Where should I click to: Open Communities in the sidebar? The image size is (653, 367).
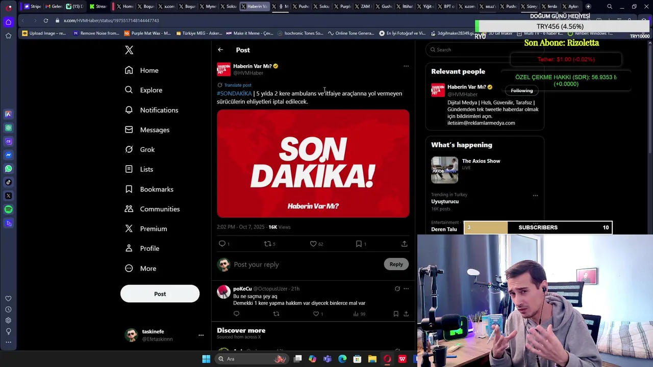[153, 209]
